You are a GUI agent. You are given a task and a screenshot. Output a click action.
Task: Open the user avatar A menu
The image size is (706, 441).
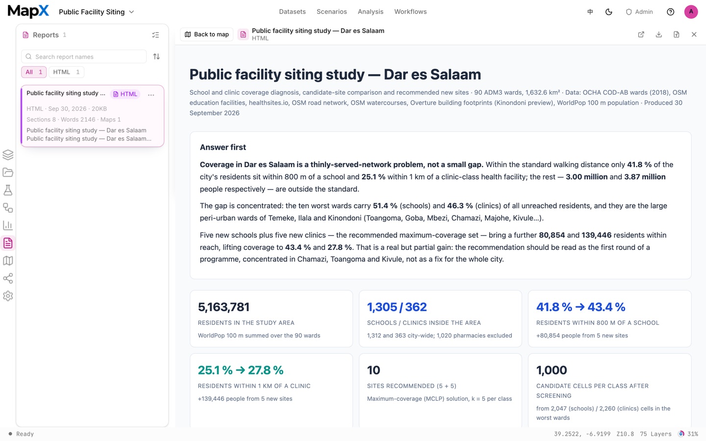[691, 12]
